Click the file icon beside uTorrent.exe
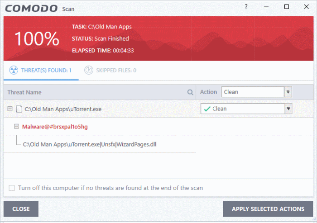The image size is (317, 223). point(19,109)
